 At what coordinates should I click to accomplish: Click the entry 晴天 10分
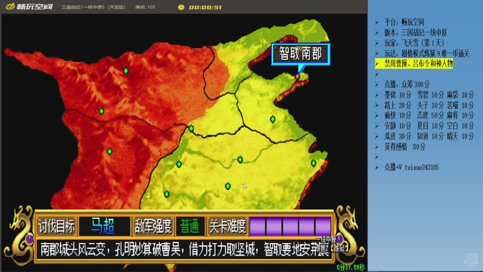point(461,136)
